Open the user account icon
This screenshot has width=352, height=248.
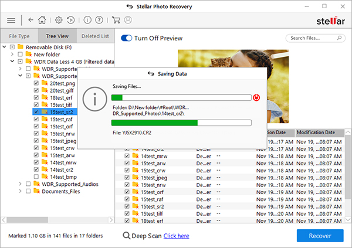(128, 20)
